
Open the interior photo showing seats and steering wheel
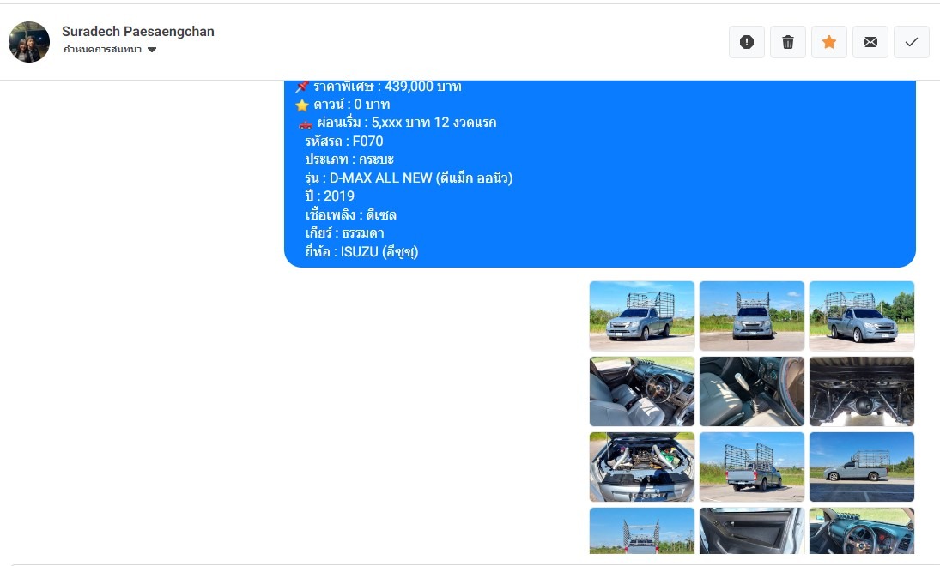642,391
